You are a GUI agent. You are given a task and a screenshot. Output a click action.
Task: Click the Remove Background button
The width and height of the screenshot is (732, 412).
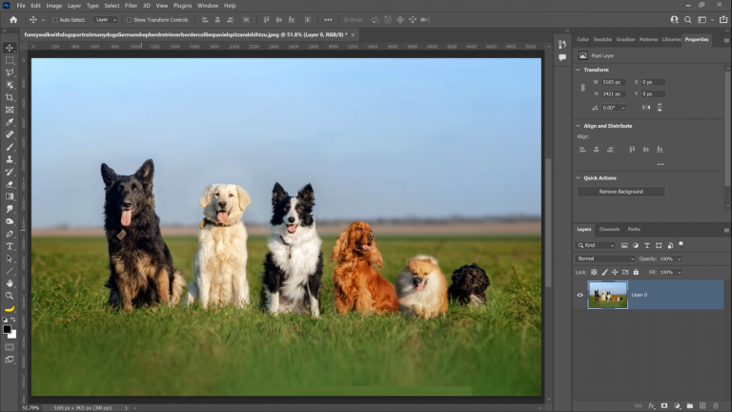pos(620,192)
